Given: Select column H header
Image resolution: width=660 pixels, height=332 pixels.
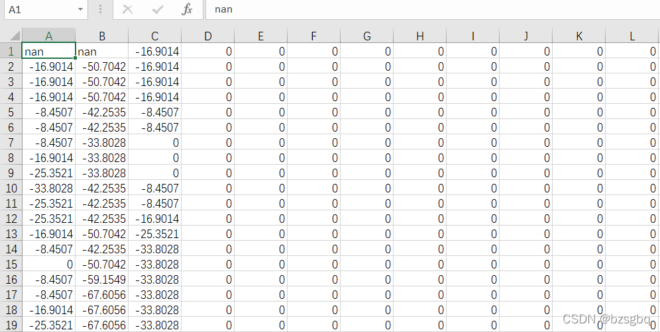Looking at the screenshot, I should coord(420,36).
